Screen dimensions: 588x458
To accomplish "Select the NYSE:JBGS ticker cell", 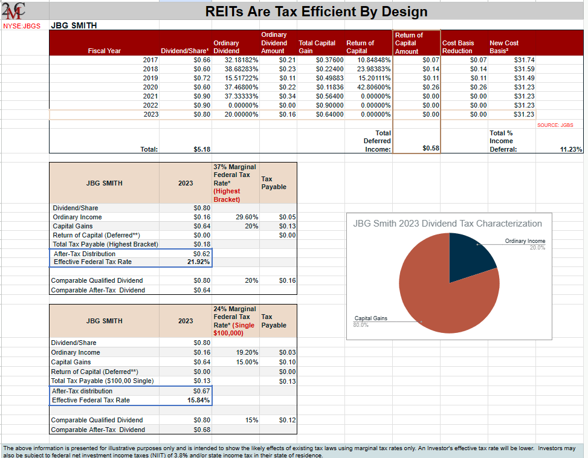I will 21,26.
